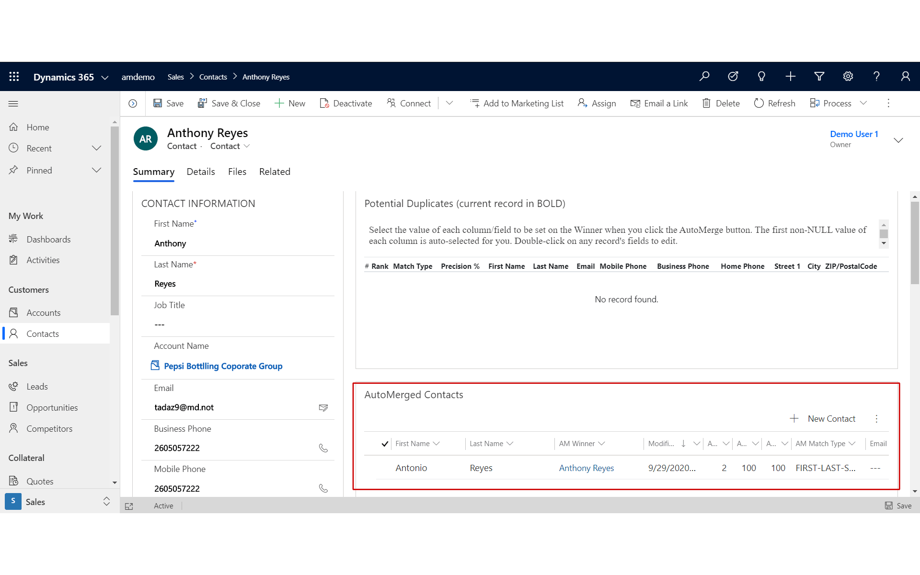Viewport: 920px width, 575px height.
Task: Click the plus quick create icon
Action: point(791,76)
